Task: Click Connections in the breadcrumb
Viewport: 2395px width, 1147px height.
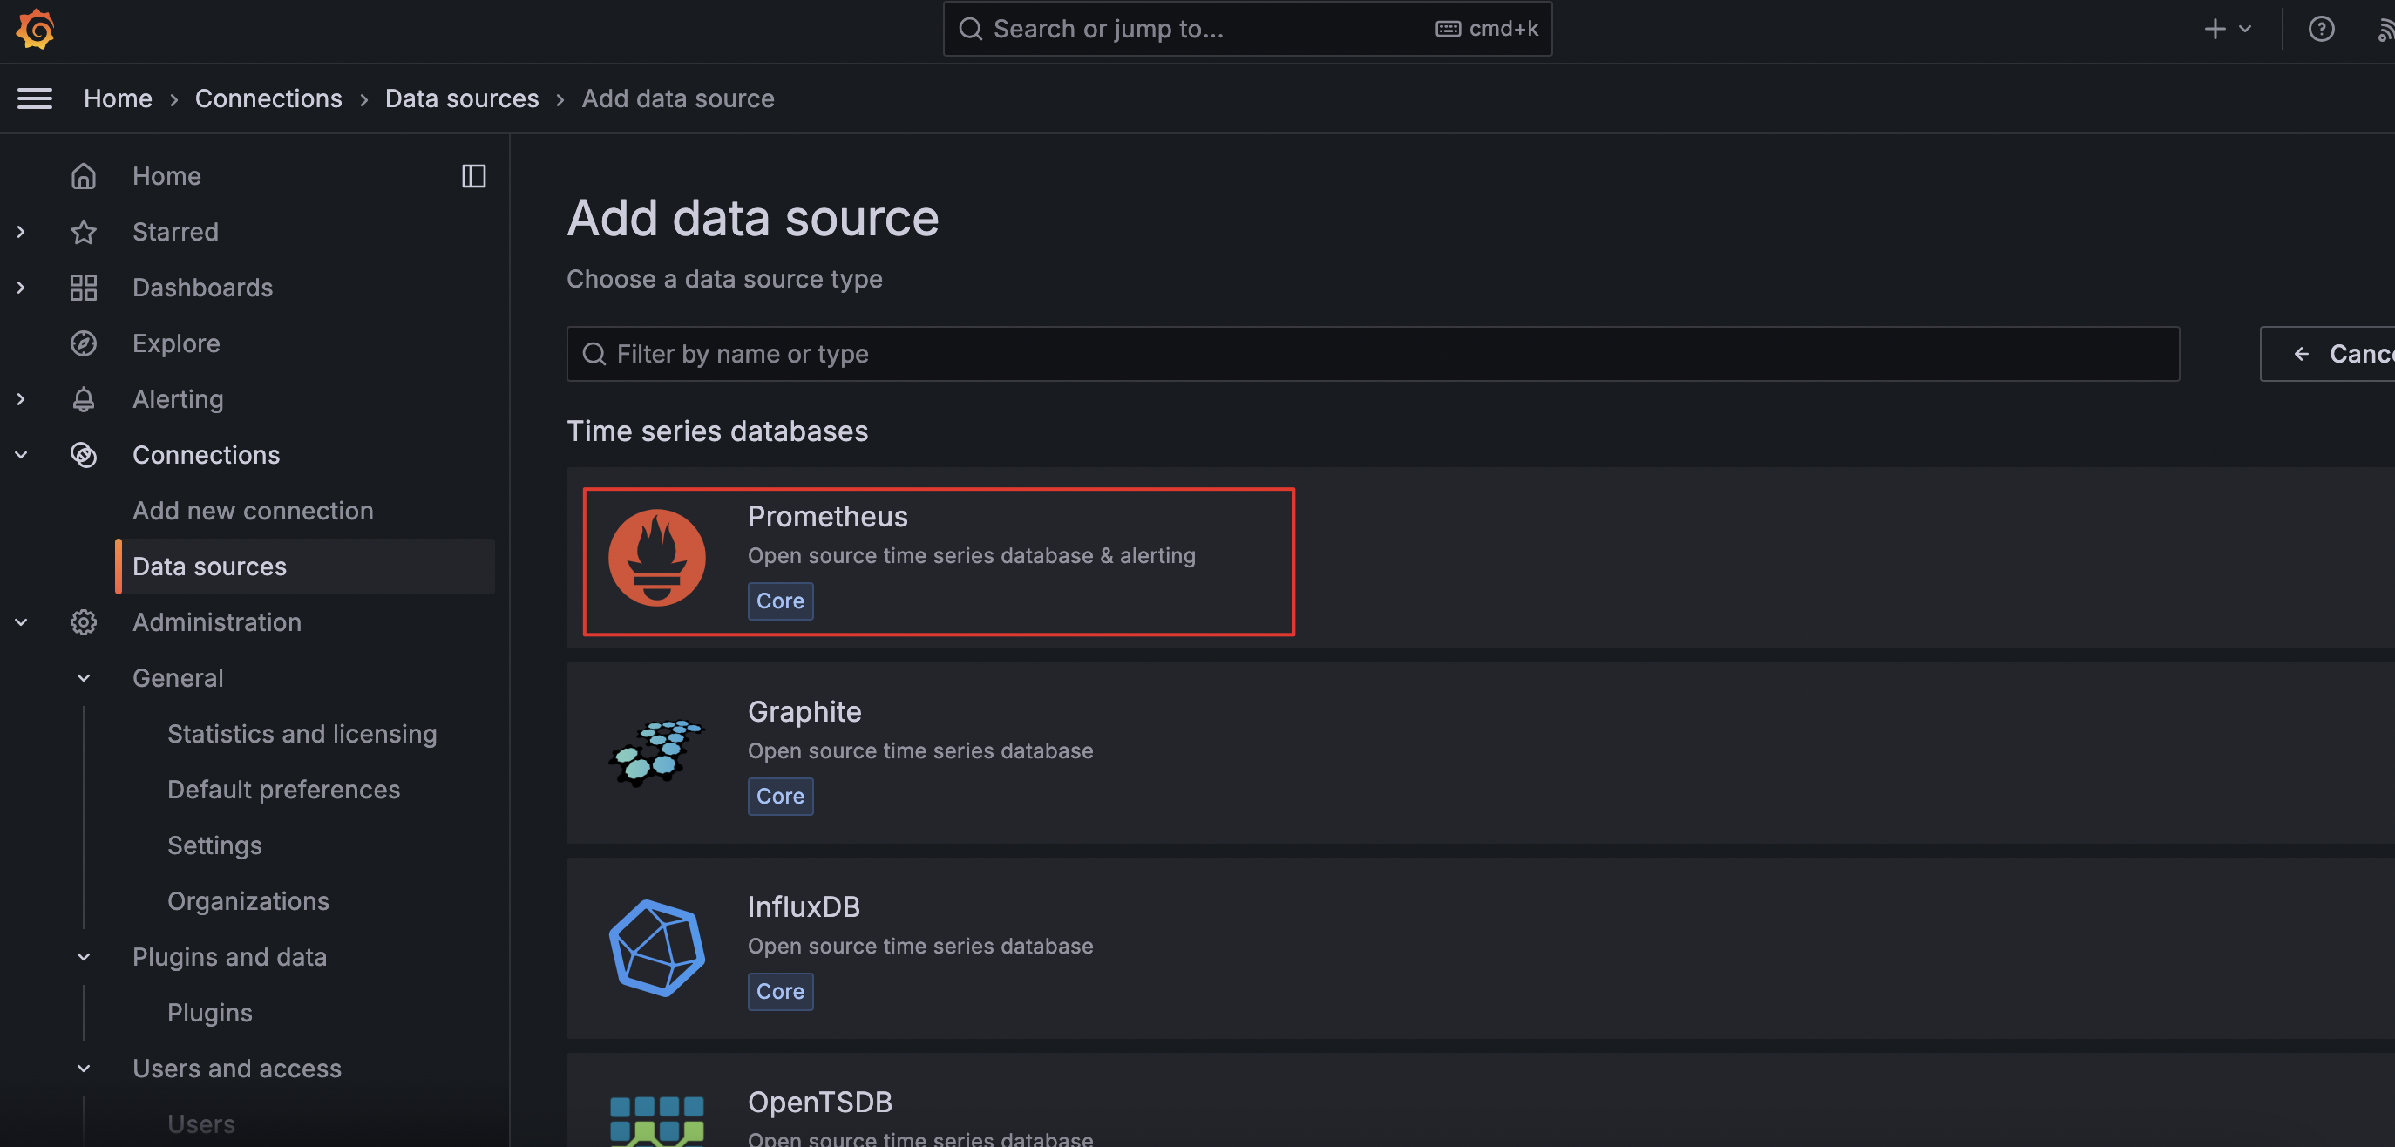Action: [x=268, y=98]
